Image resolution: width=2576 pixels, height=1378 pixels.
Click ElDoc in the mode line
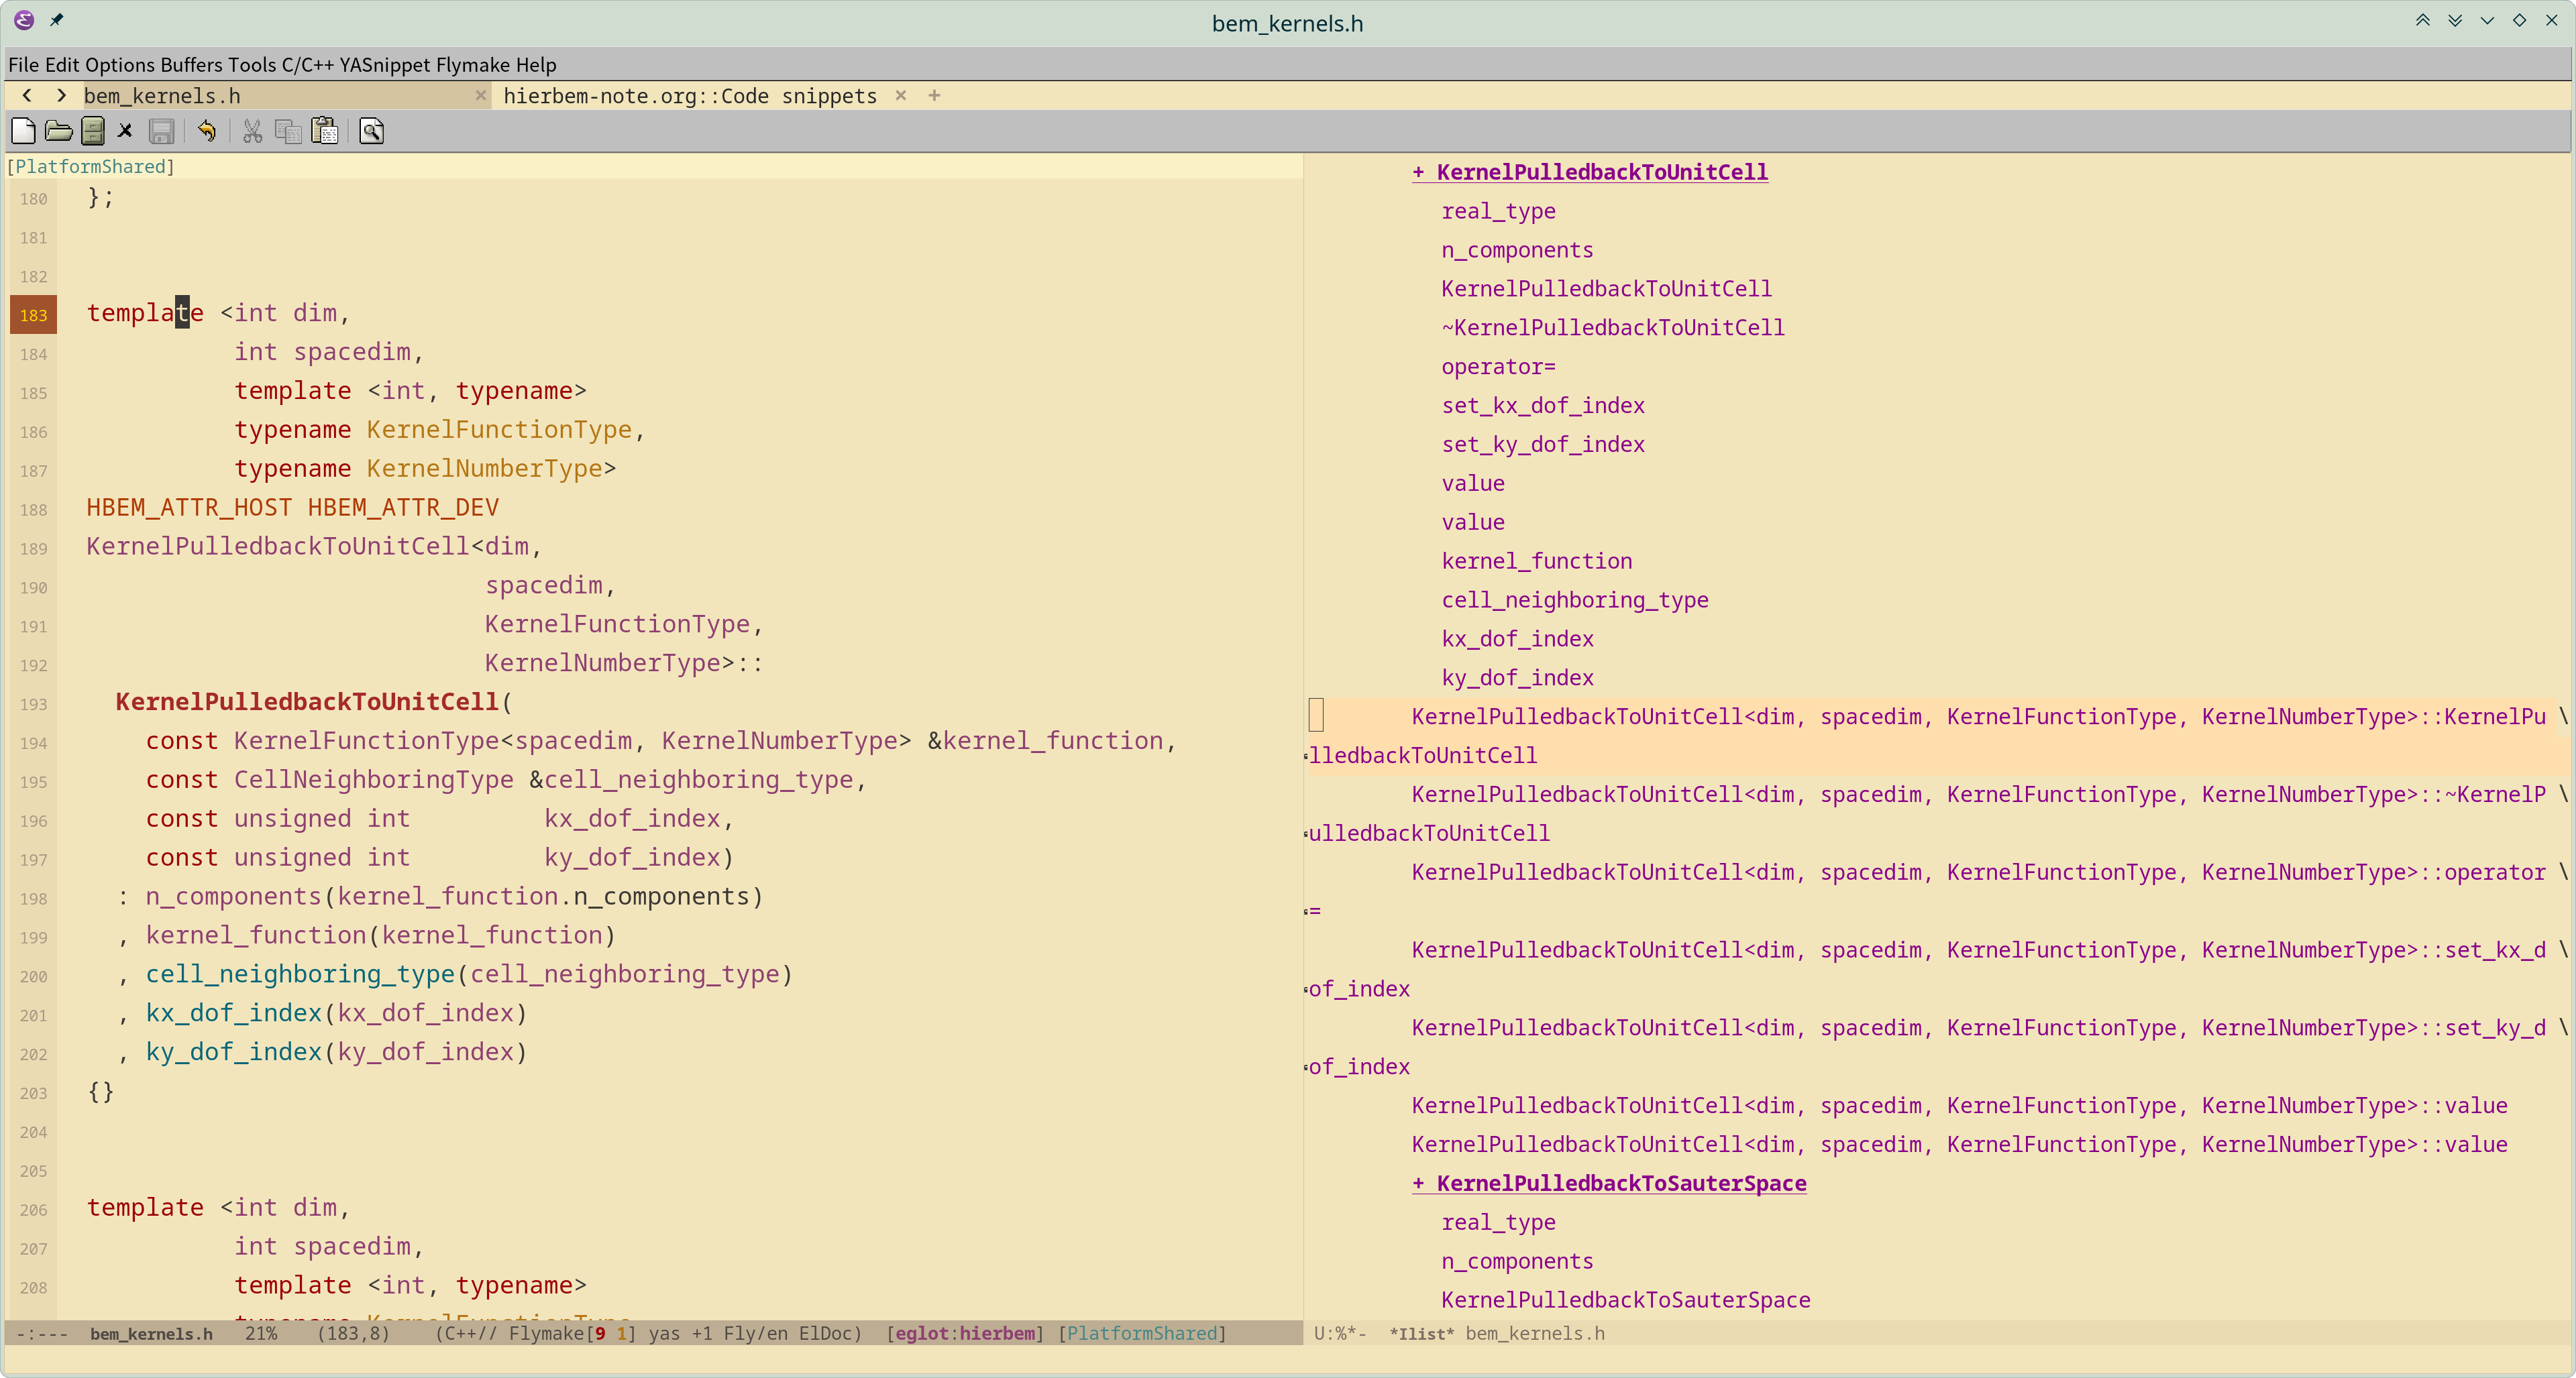pyautogui.click(x=825, y=1333)
